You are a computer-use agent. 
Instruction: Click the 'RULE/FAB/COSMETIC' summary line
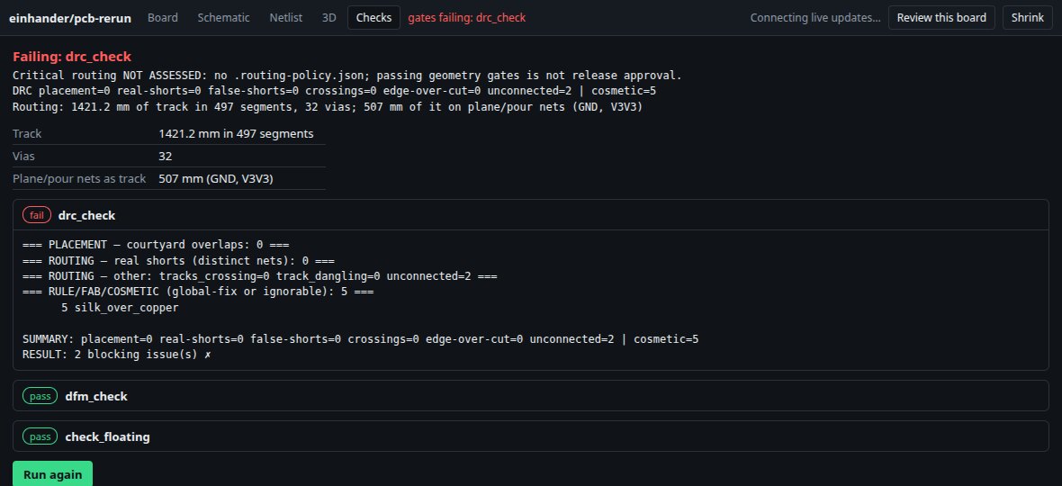[198, 292]
